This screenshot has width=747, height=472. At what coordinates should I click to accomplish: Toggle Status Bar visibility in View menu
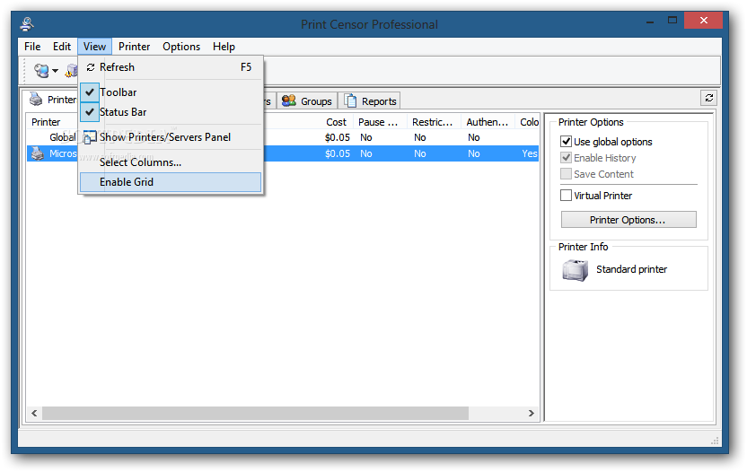coord(90,112)
